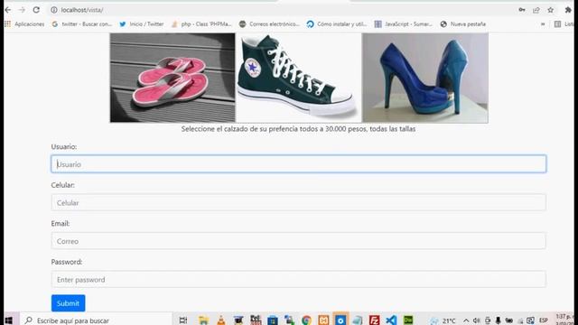Click the browser forward arrow

22,10
